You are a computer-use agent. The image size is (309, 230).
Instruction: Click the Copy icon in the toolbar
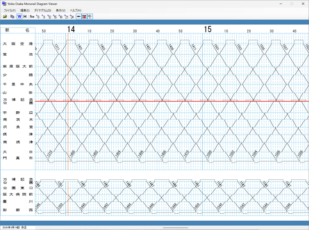point(12,17)
